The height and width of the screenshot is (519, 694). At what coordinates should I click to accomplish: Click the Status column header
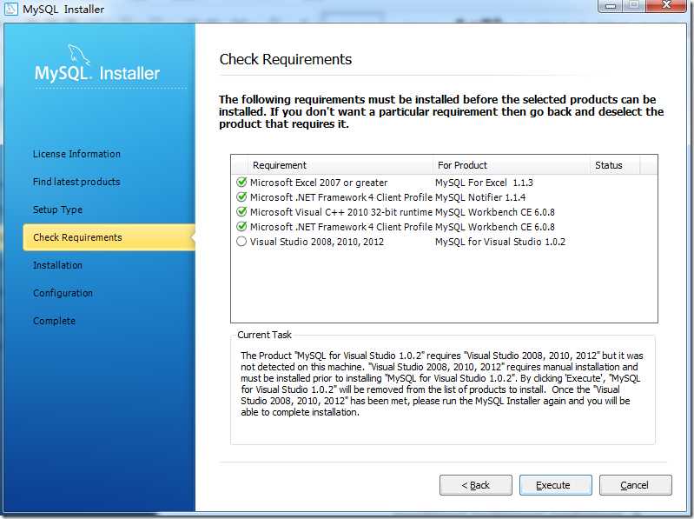[x=614, y=165]
